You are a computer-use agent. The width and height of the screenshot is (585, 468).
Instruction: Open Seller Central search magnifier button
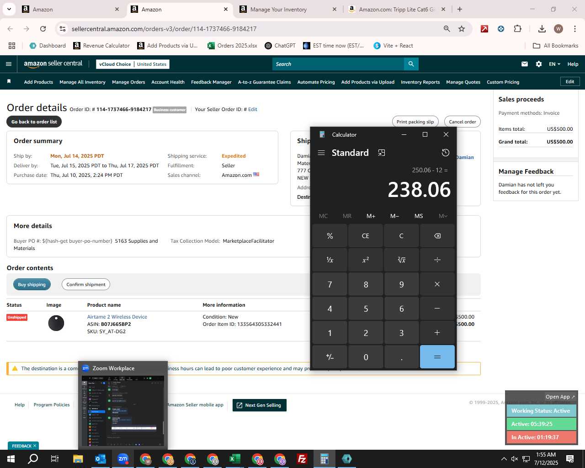click(411, 64)
